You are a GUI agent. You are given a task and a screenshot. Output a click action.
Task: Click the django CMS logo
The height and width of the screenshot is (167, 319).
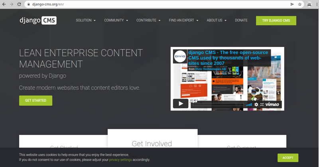38,20
